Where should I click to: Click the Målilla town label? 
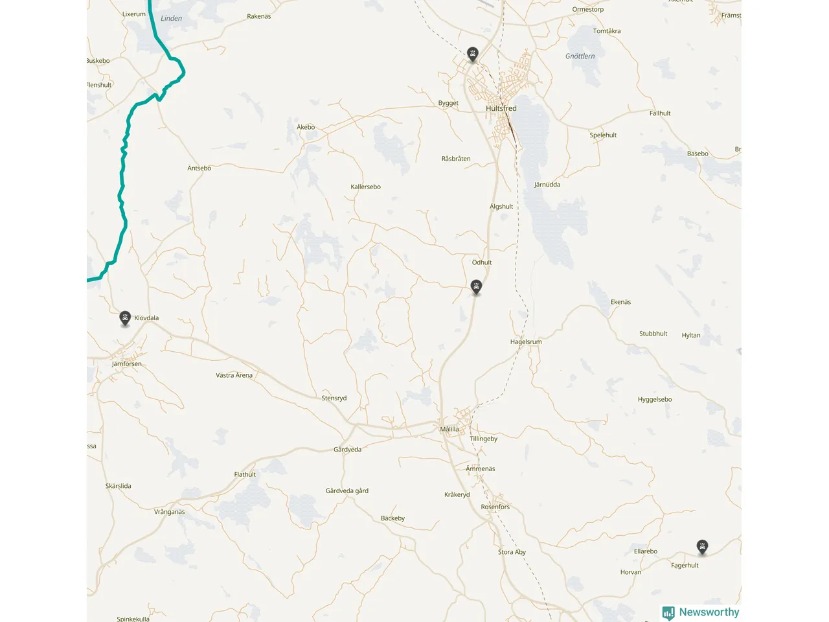click(x=449, y=429)
